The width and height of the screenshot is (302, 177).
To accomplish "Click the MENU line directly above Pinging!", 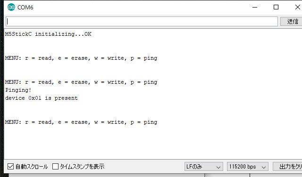I will pyautogui.click(x=81, y=82).
